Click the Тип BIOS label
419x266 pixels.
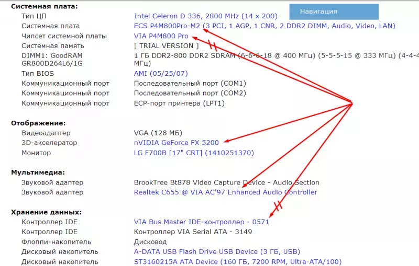(x=38, y=73)
